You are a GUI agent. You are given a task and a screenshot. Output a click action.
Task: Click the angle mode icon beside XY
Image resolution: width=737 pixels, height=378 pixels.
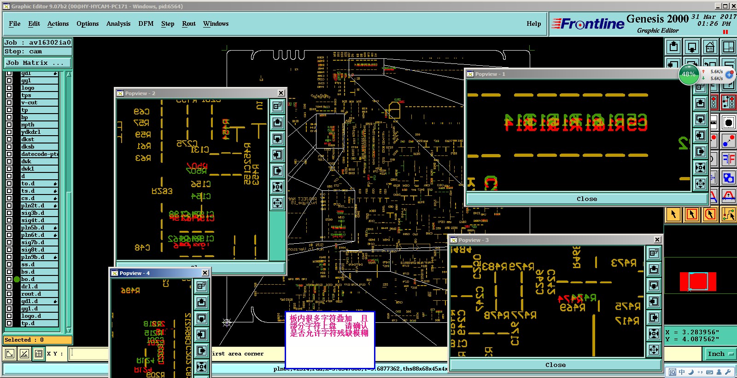[24, 354]
